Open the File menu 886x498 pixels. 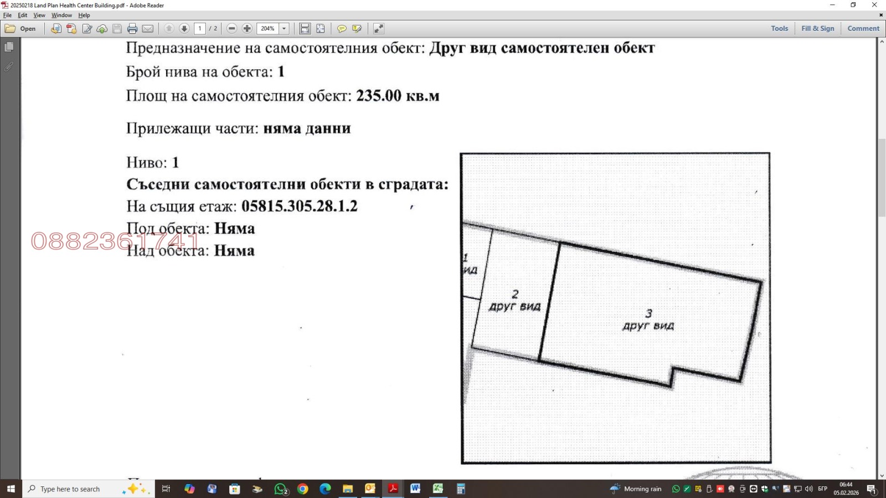pos(7,15)
